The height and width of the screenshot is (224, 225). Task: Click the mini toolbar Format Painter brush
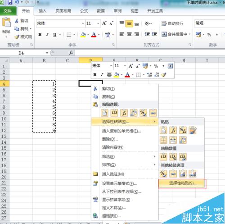[164, 74]
